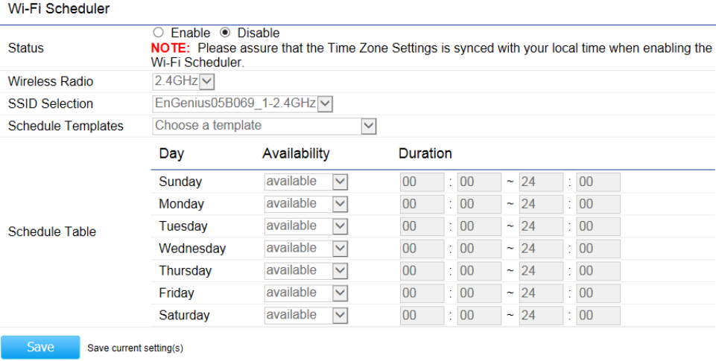The image size is (716, 361).
Task: Click Sunday start hour field
Action: tap(422, 182)
